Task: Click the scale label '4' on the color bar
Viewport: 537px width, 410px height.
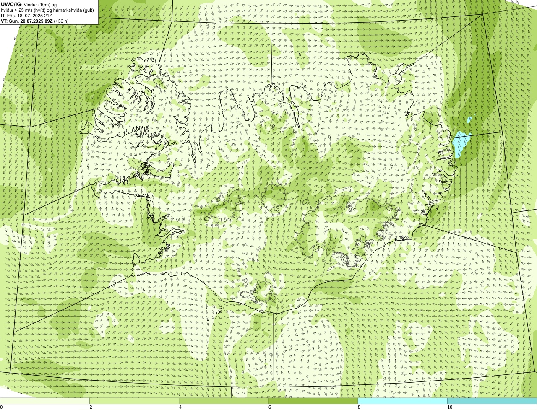Action: [x=180, y=407]
